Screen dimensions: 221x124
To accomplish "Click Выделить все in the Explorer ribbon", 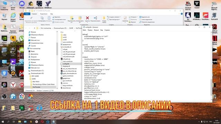I will (x=144, y=17).
